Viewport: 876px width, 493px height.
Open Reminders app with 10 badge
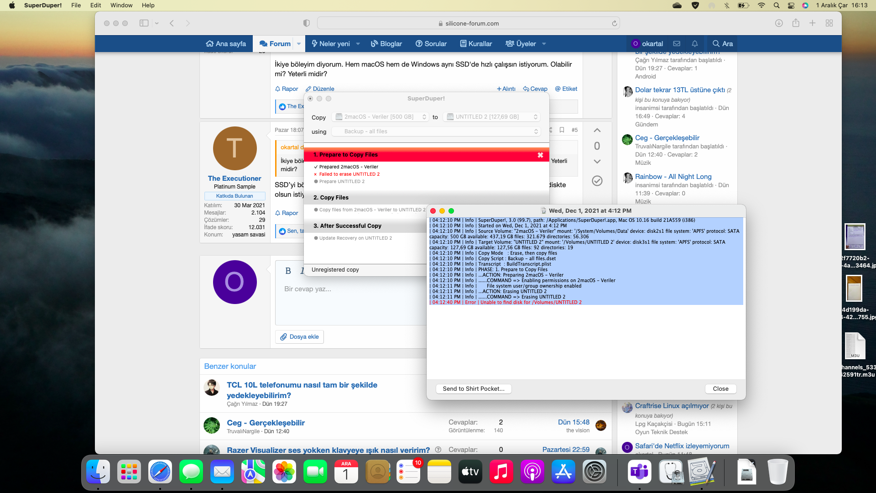click(408, 472)
